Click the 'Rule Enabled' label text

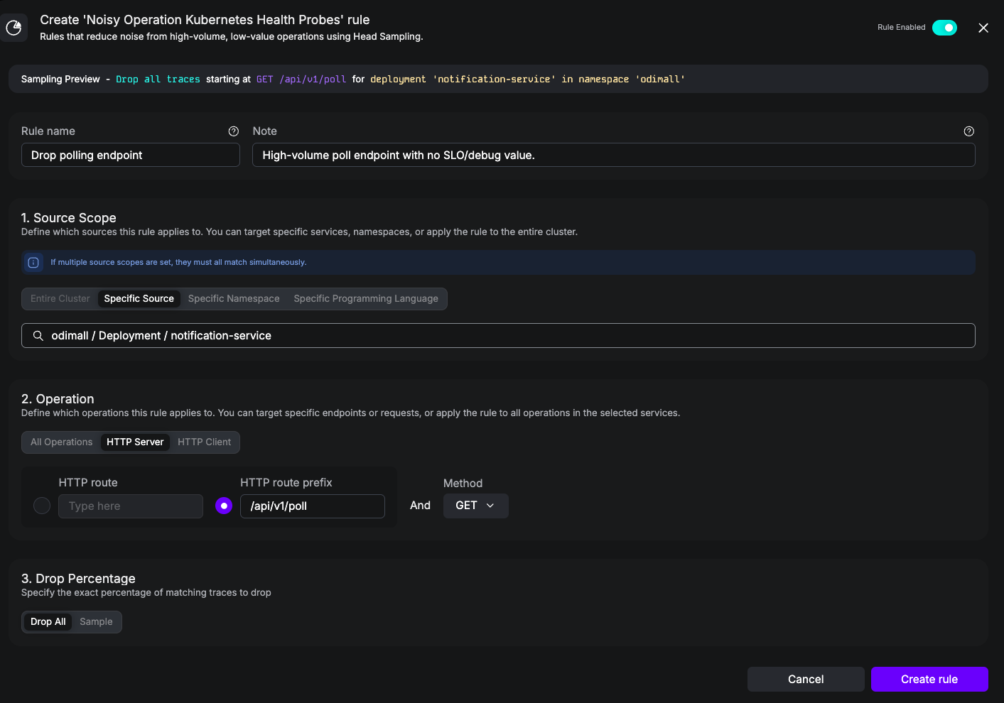(x=901, y=28)
